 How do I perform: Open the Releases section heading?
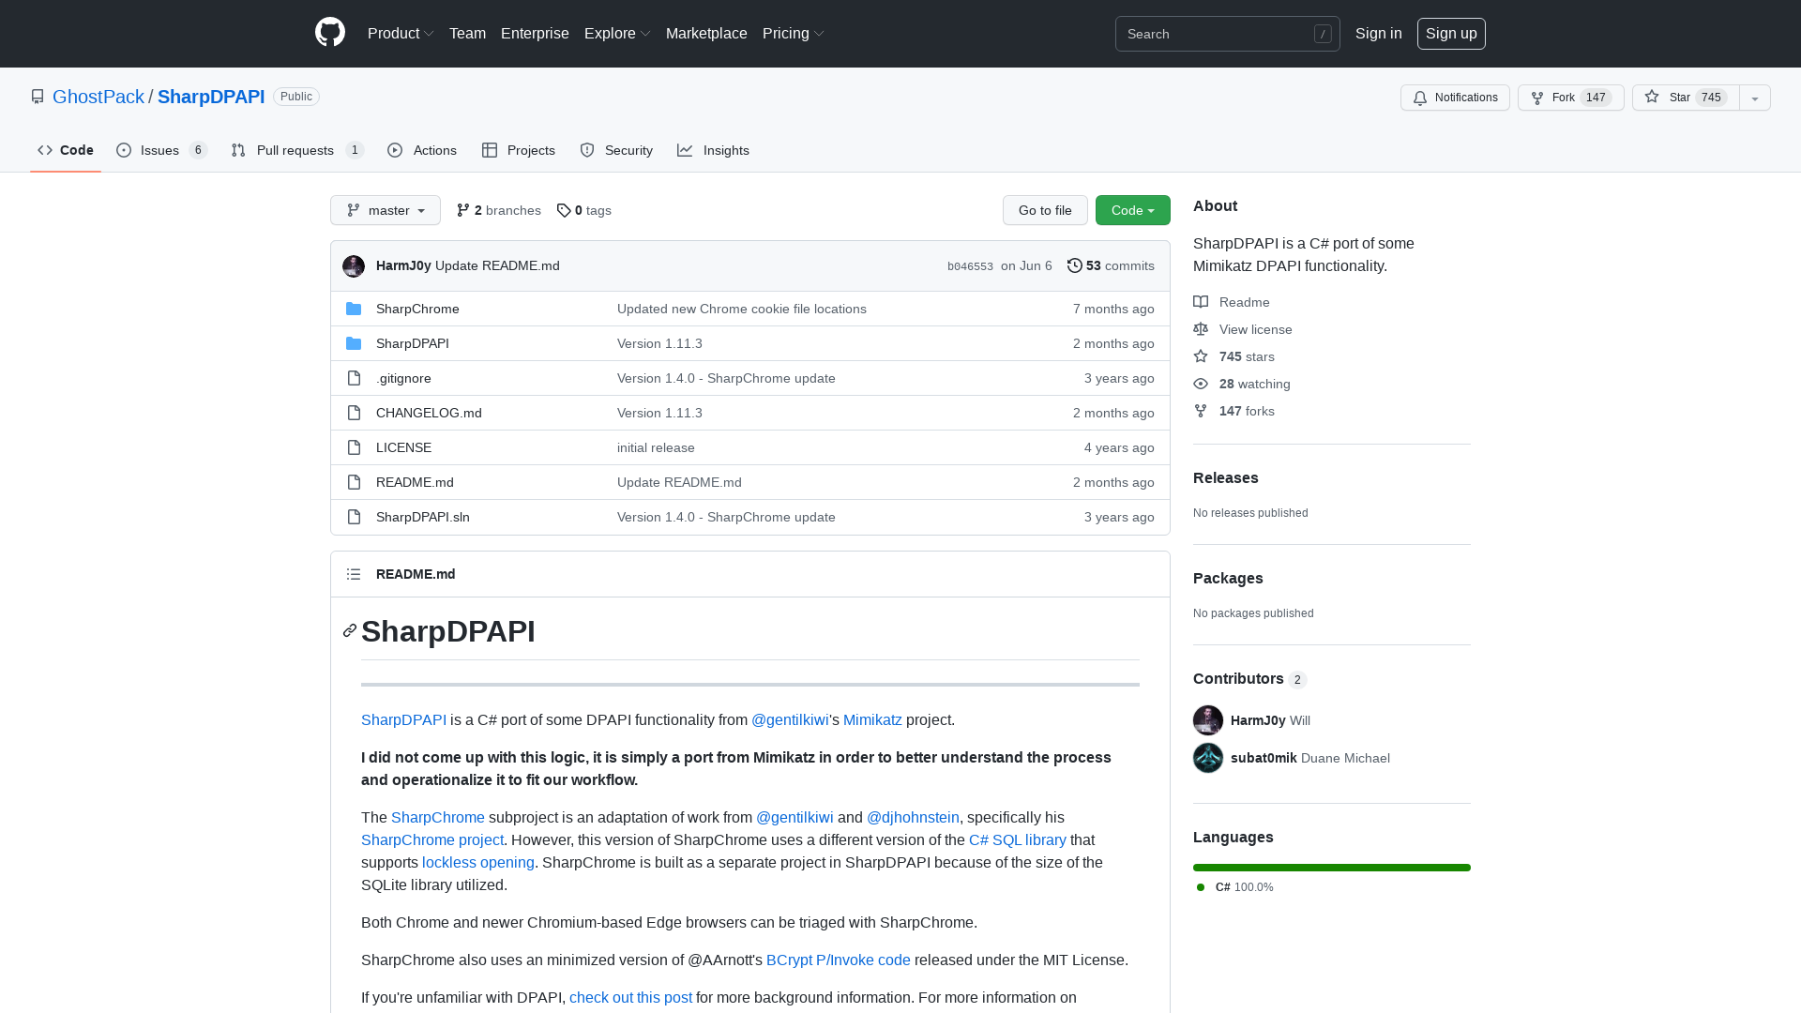click(x=1226, y=477)
